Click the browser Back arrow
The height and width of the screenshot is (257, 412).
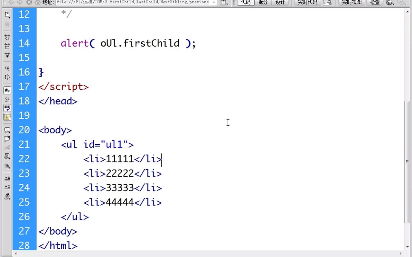click(12, 2)
